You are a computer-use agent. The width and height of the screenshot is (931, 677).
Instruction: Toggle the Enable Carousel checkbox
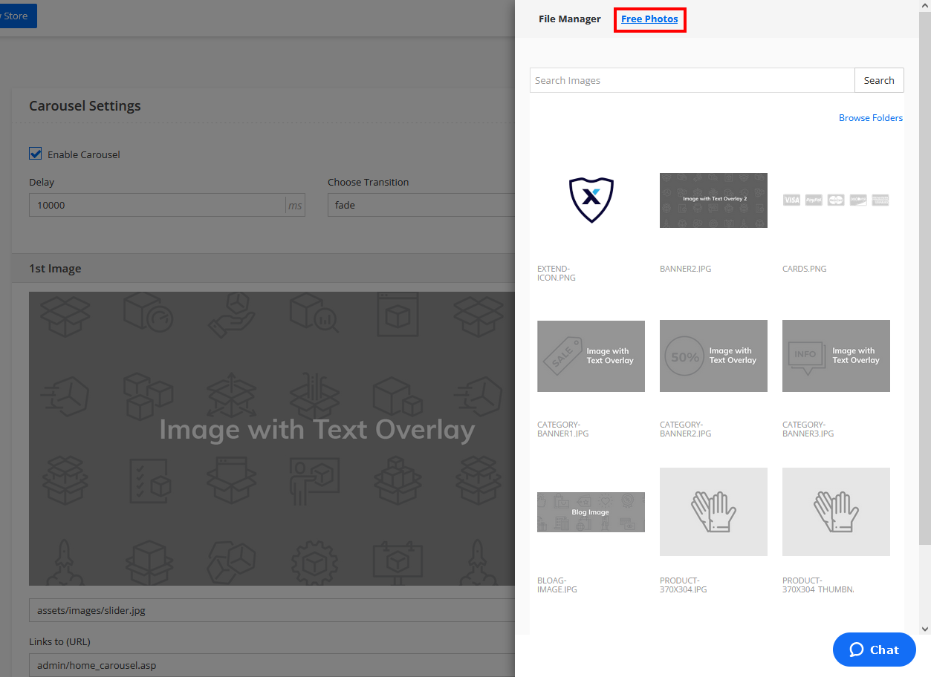35,154
